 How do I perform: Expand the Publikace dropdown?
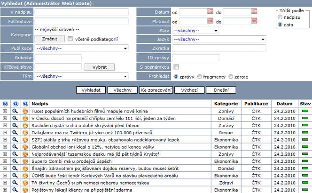(x=125, y=48)
